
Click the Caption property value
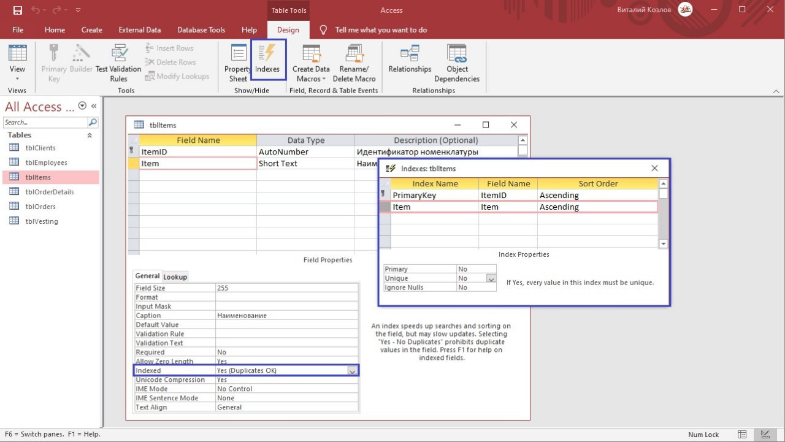click(x=286, y=315)
